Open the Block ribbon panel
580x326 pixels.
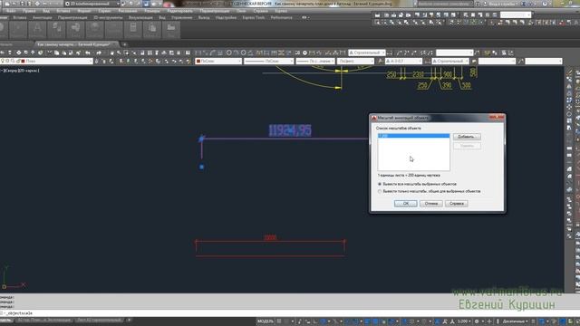pyautogui.click(x=75, y=30)
